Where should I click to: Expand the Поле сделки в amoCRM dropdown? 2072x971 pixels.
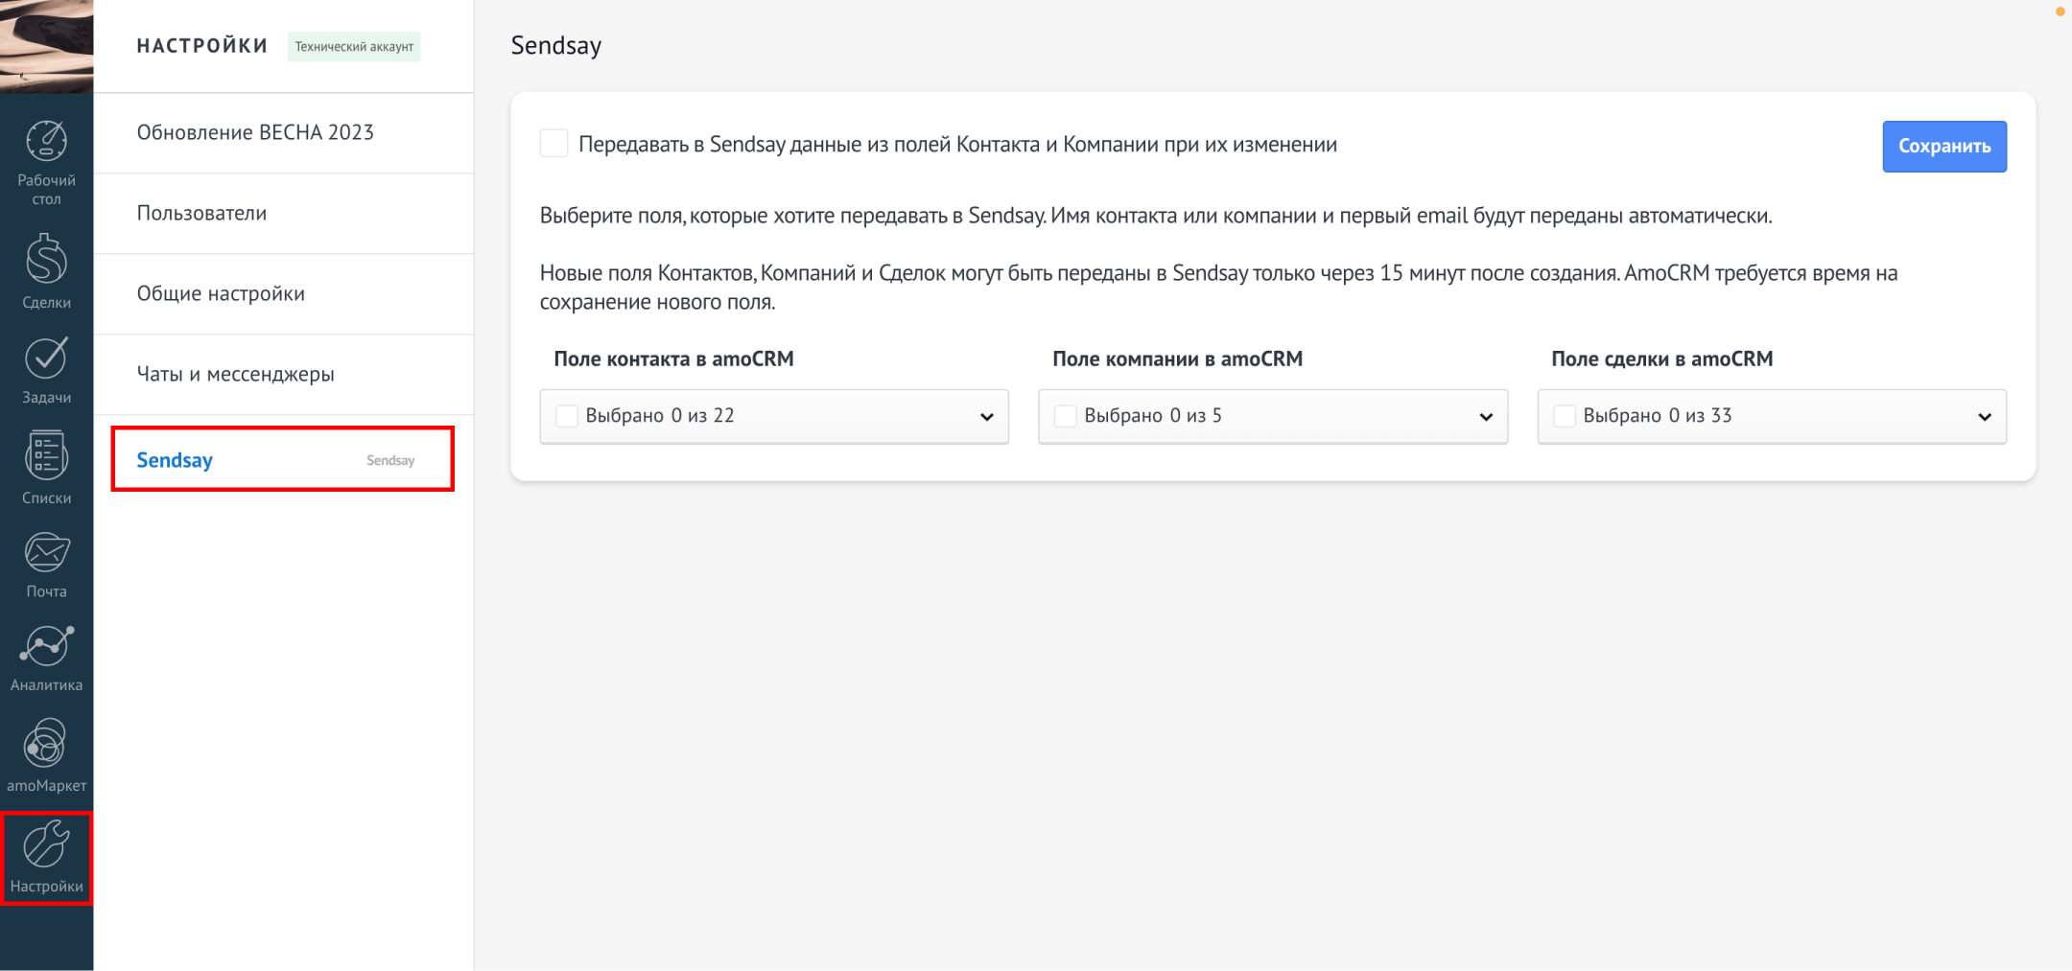pyautogui.click(x=1984, y=417)
